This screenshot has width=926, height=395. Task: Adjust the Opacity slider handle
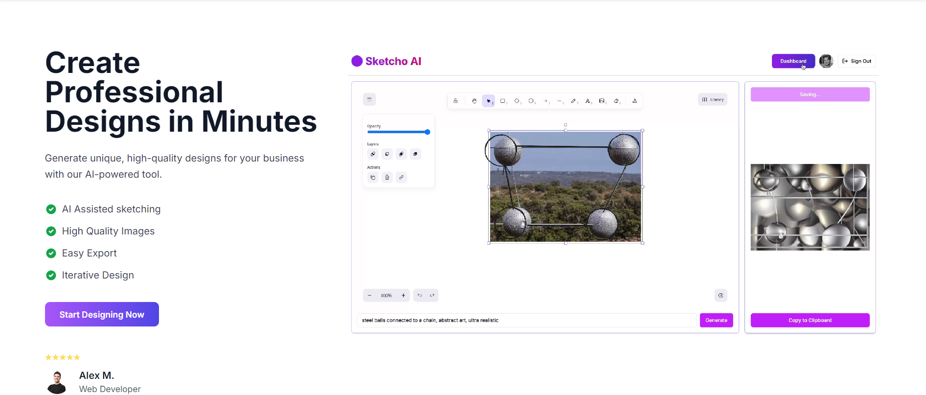point(427,132)
